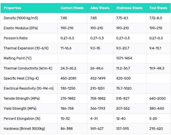Select Tensile Strength tool steel value 640-2000
The height and width of the screenshot is (135, 171).
157,99
